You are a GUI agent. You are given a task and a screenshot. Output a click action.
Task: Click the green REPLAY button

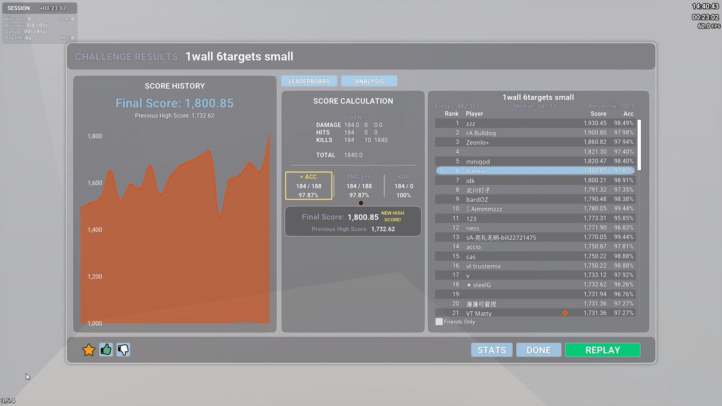602,350
